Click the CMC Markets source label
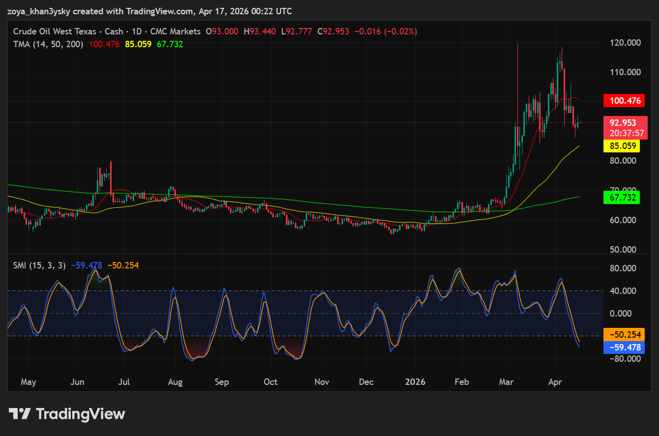Image resolution: width=659 pixels, height=436 pixels. 175,31
